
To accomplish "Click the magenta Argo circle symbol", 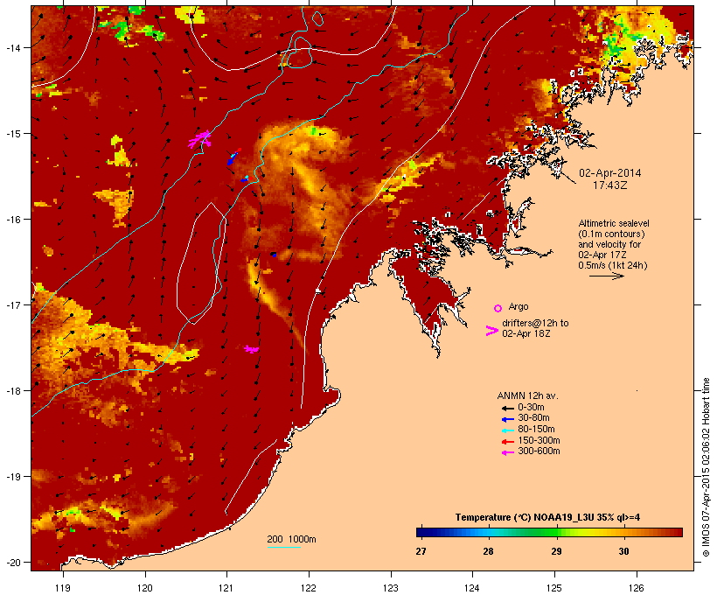I will (x=498, y=308).
